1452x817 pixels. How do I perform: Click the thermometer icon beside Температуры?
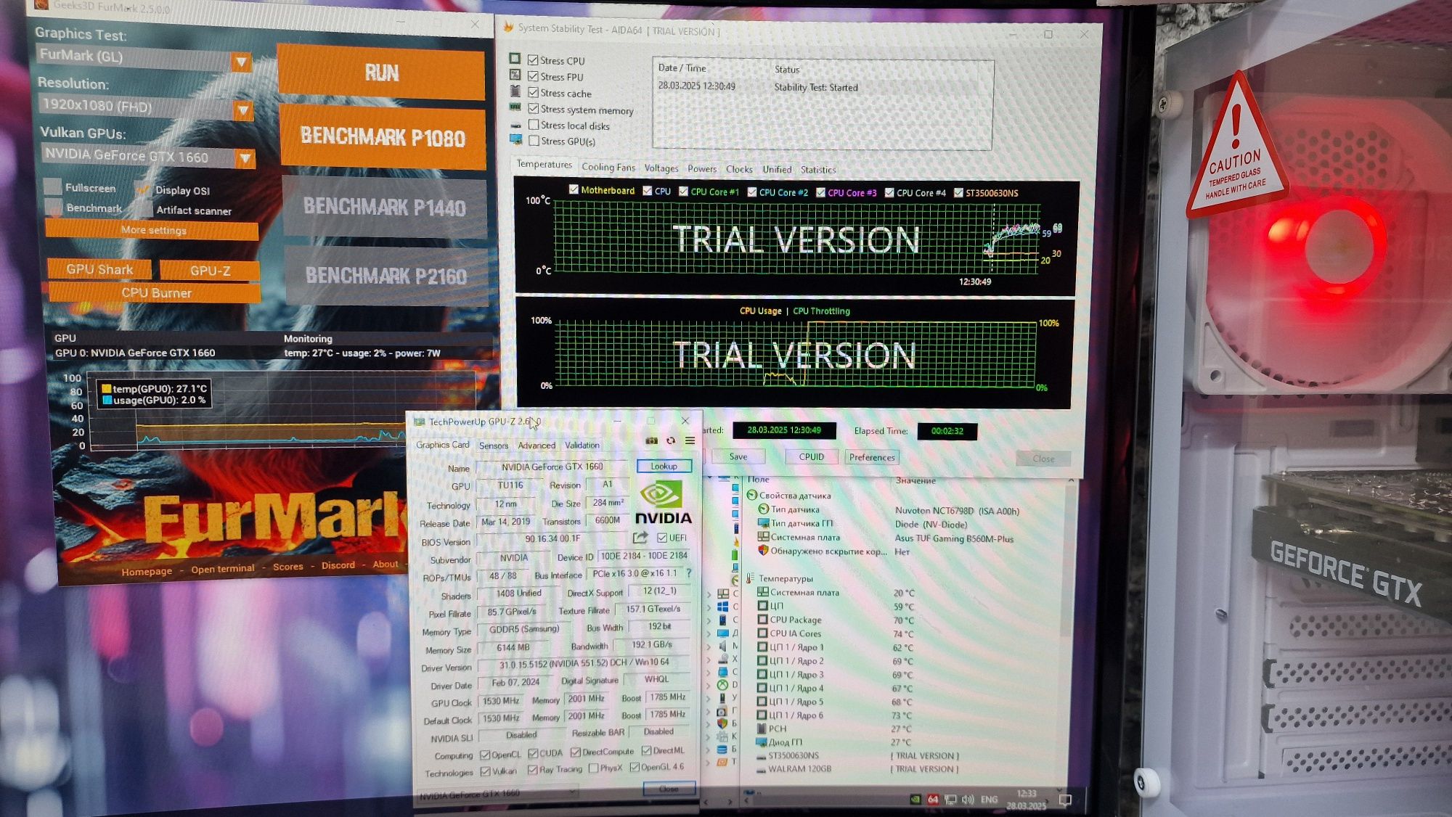coord(750,578)
